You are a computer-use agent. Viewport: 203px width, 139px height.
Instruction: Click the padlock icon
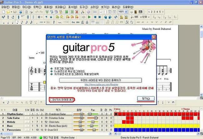51,17
